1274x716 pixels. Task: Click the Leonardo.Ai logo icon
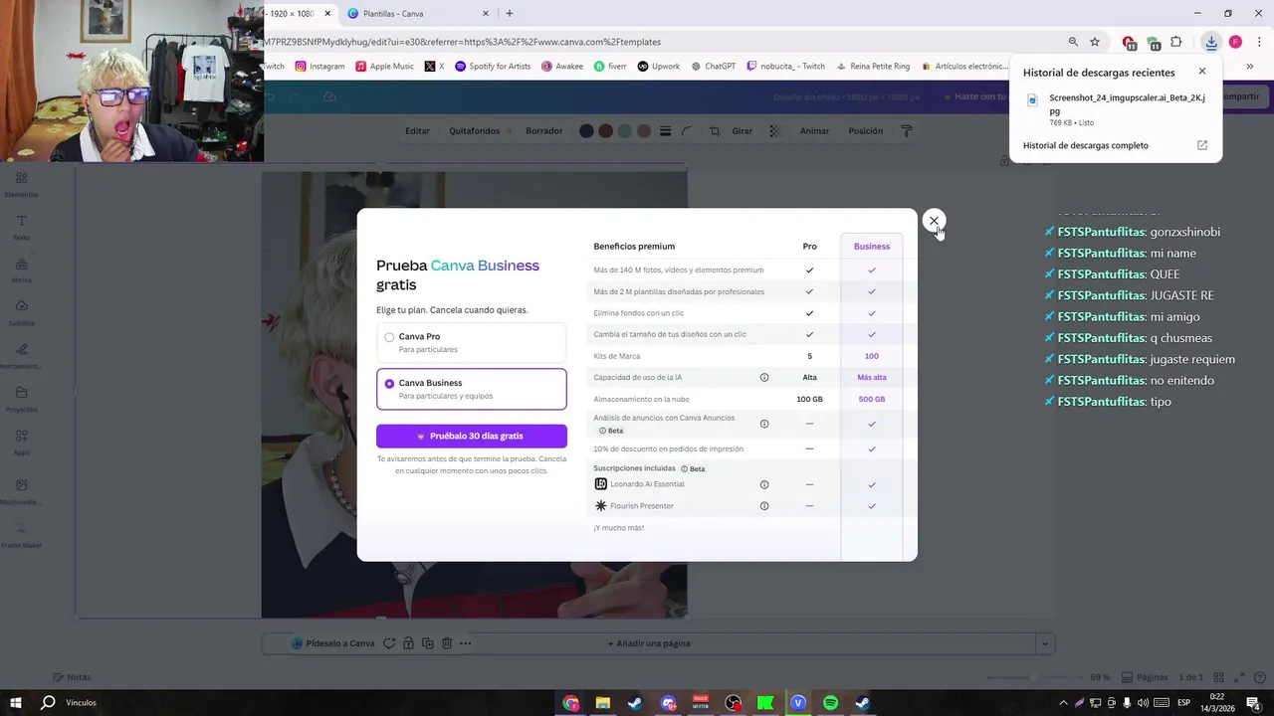pyautogui.click(x=600, y=484)
